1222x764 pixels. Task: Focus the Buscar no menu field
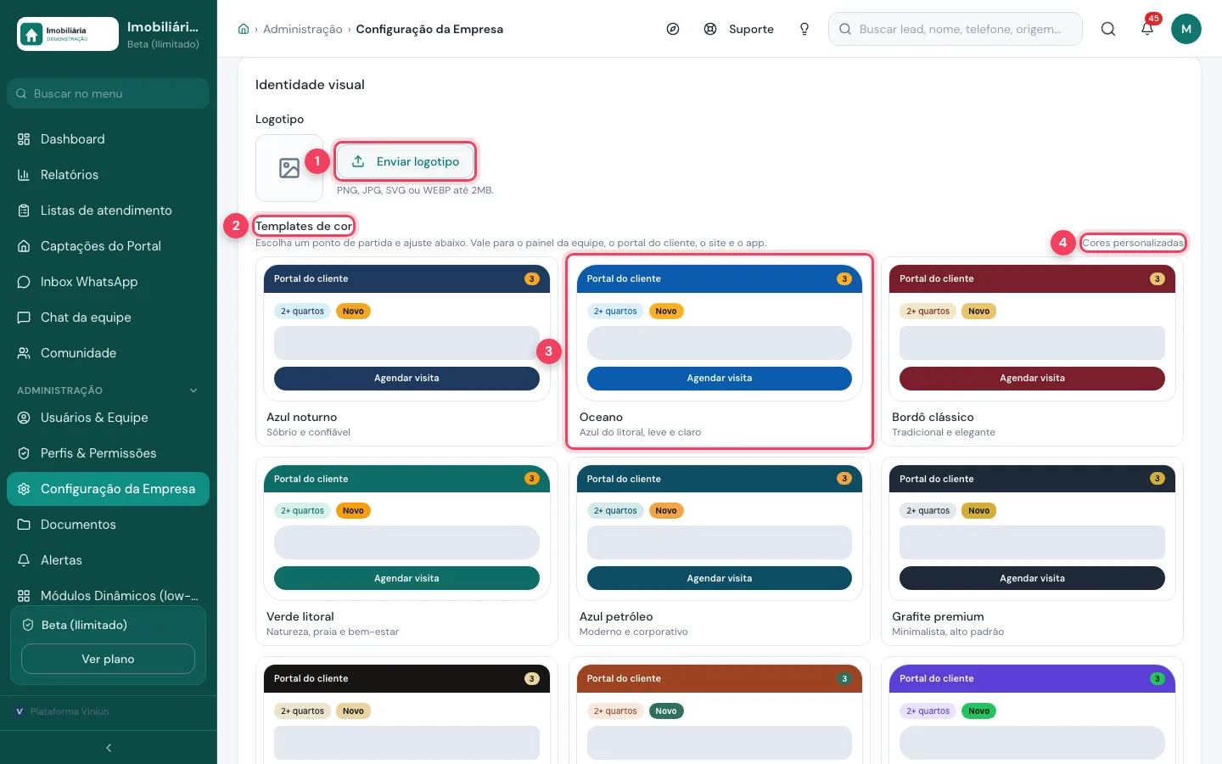pos(108,93)
